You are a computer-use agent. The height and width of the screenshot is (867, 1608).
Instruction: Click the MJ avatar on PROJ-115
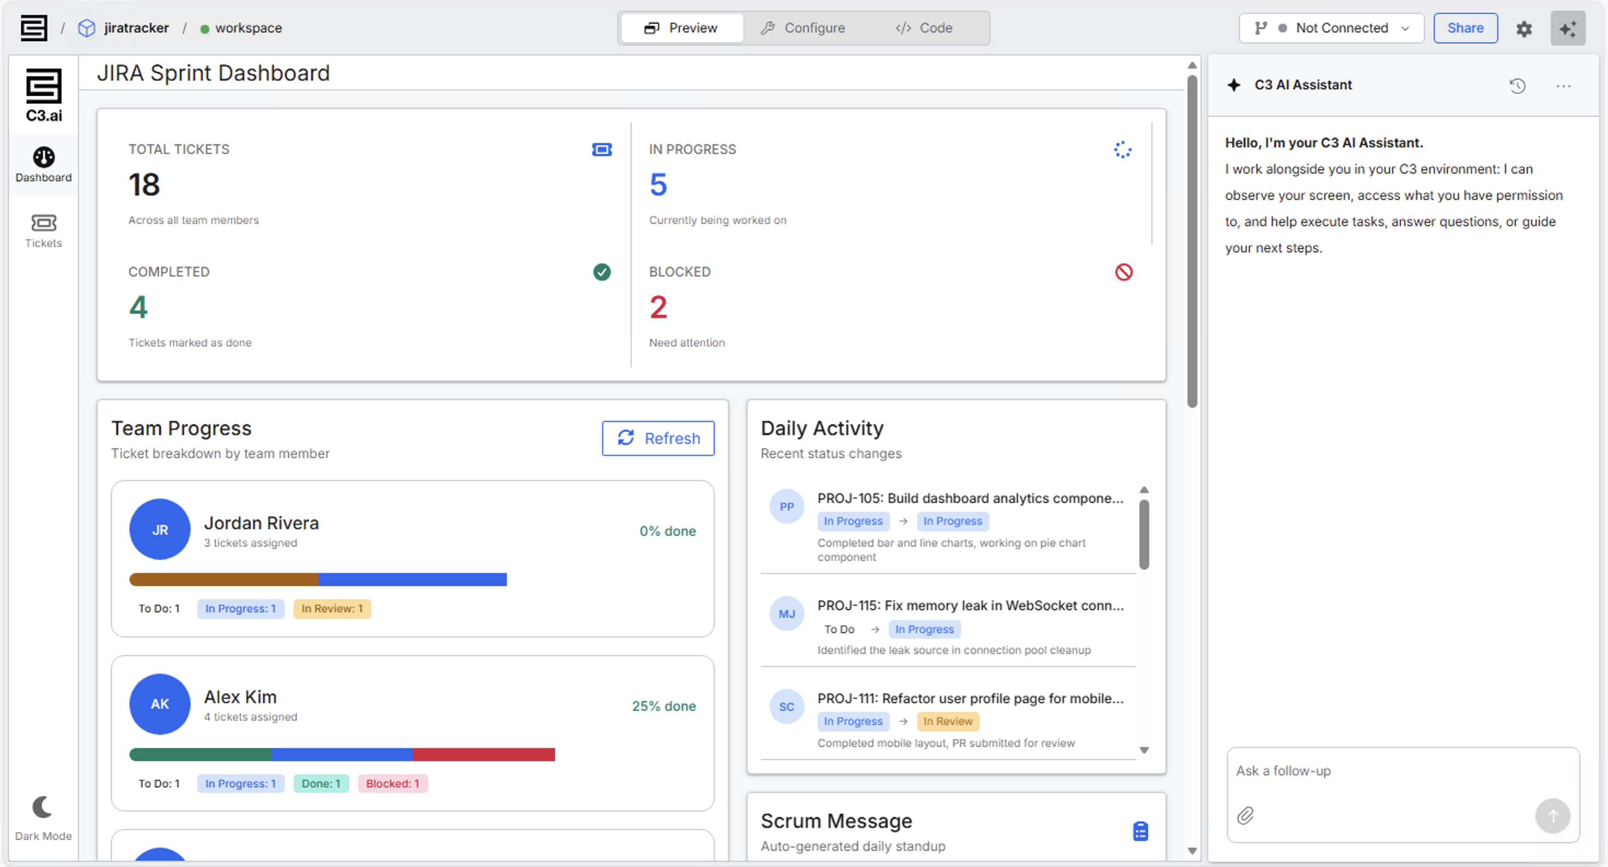[x=786, y=614]
